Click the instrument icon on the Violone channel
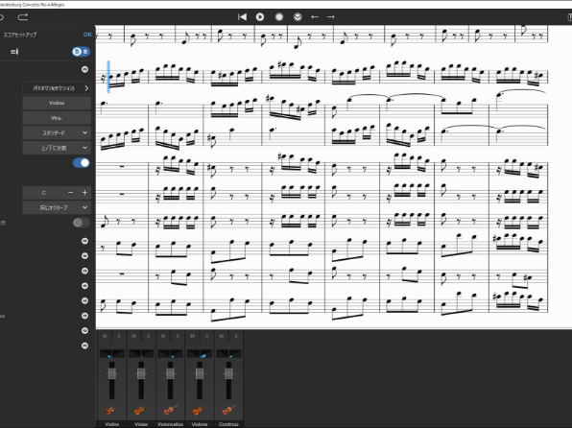 click(x=200, y=411)
